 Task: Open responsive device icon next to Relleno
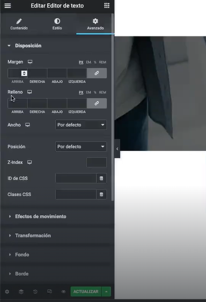[30, 92]
